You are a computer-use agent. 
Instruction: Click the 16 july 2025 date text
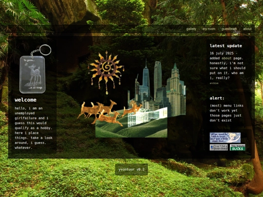(x=222, y=54)
